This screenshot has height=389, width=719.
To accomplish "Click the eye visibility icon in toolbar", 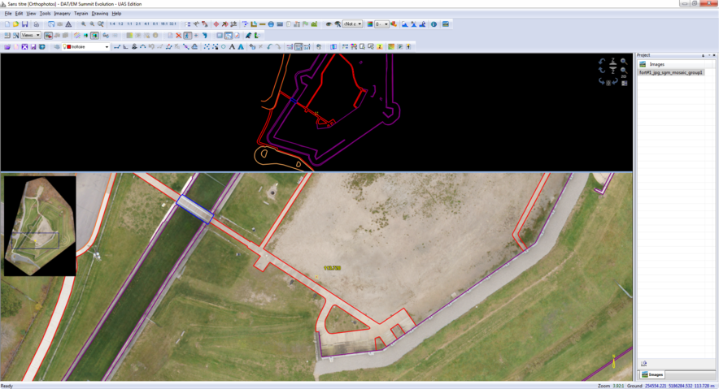I will pyautogui.click(x=329, y=24).
